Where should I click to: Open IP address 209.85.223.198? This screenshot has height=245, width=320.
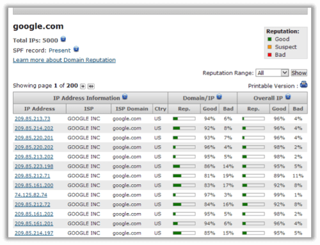point(34,166)
